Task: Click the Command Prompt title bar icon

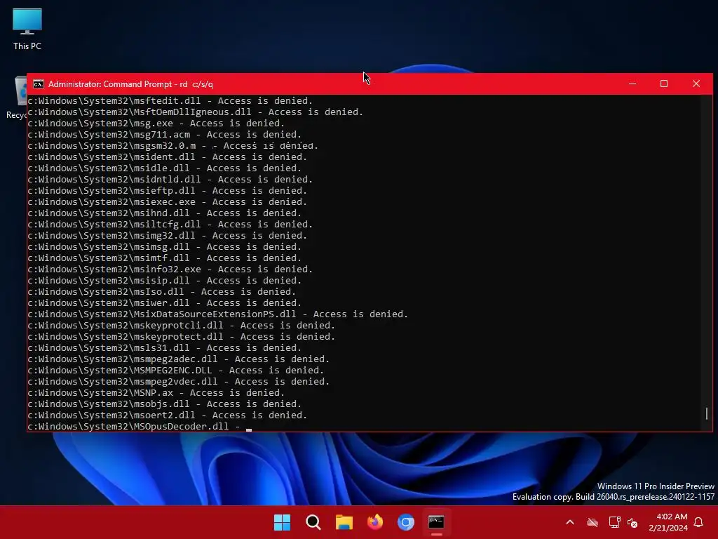Action: [x=39, y=84]
